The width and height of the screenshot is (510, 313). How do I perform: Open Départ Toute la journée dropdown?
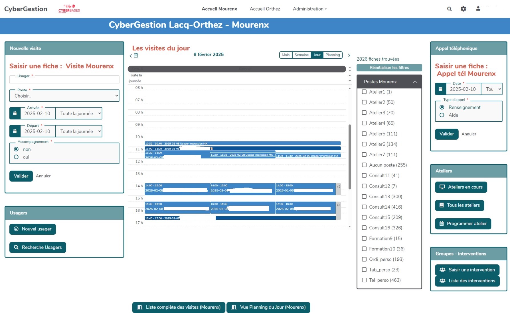coord(79,131)
